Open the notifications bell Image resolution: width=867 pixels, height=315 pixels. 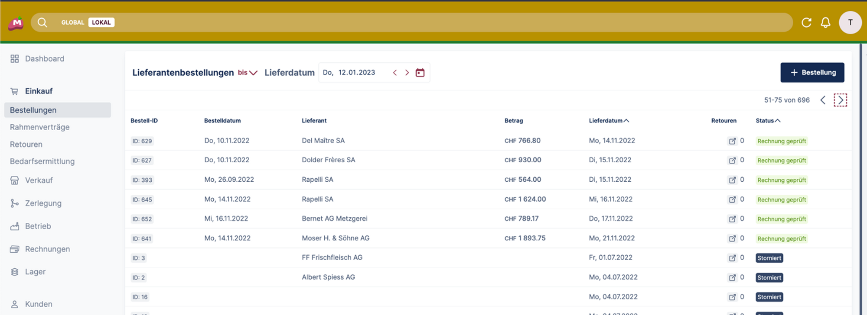[825, 22]
